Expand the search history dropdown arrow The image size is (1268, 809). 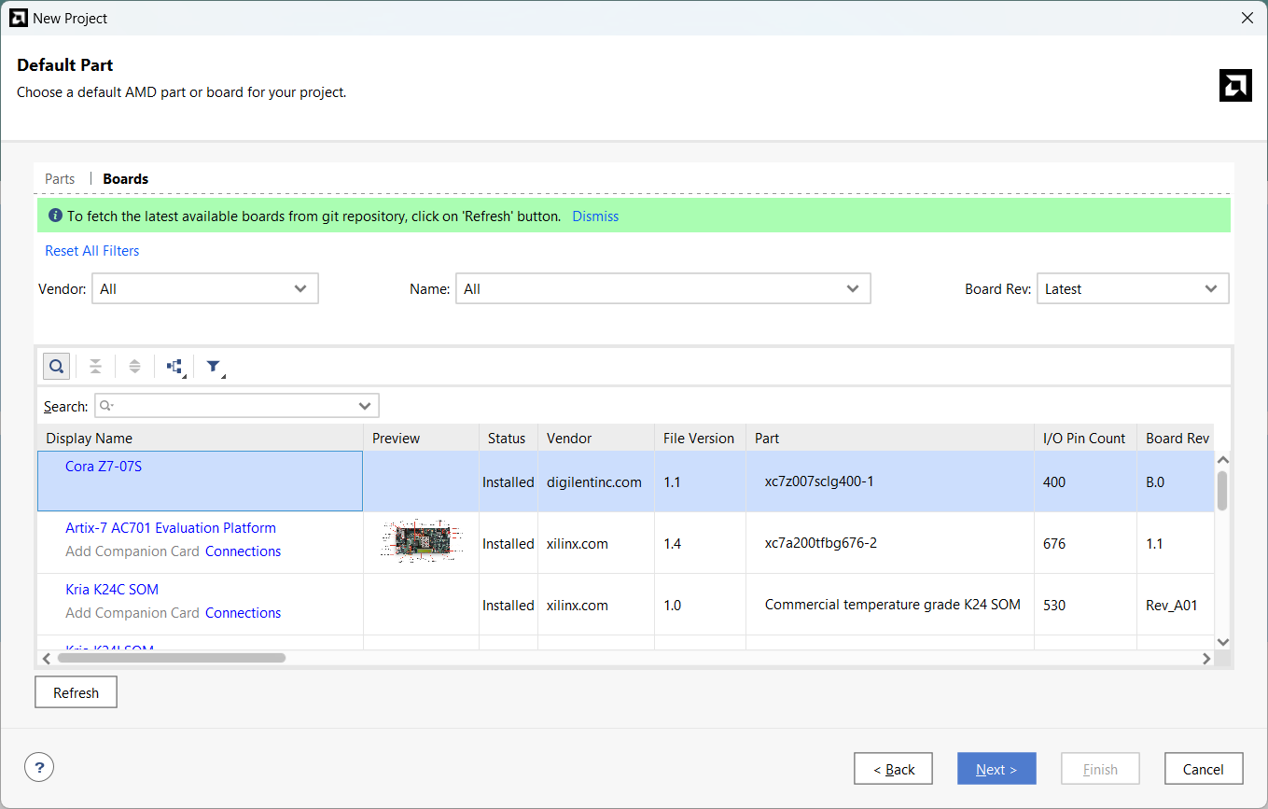(x=365, y=406)
